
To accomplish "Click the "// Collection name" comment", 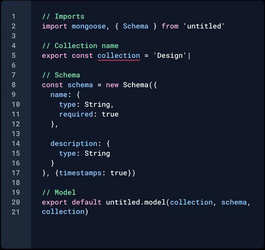I will point(80,46).
